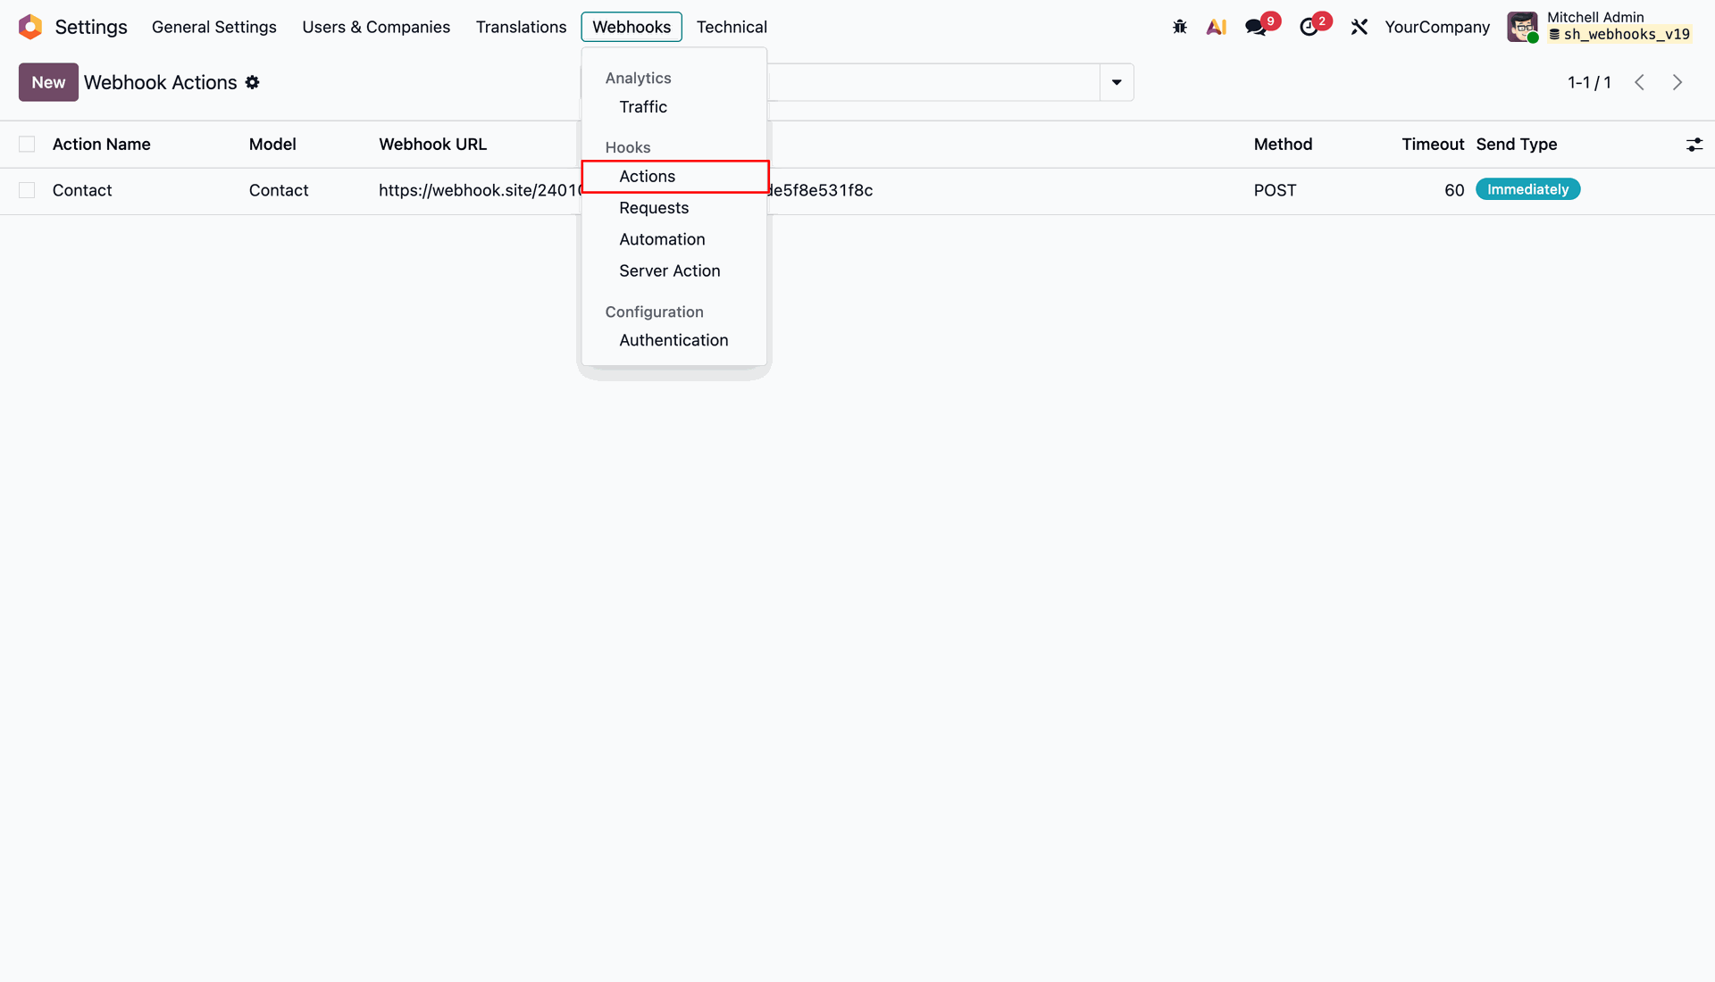Sort by Model column header
1715x982 pixels.
[272, 145]
